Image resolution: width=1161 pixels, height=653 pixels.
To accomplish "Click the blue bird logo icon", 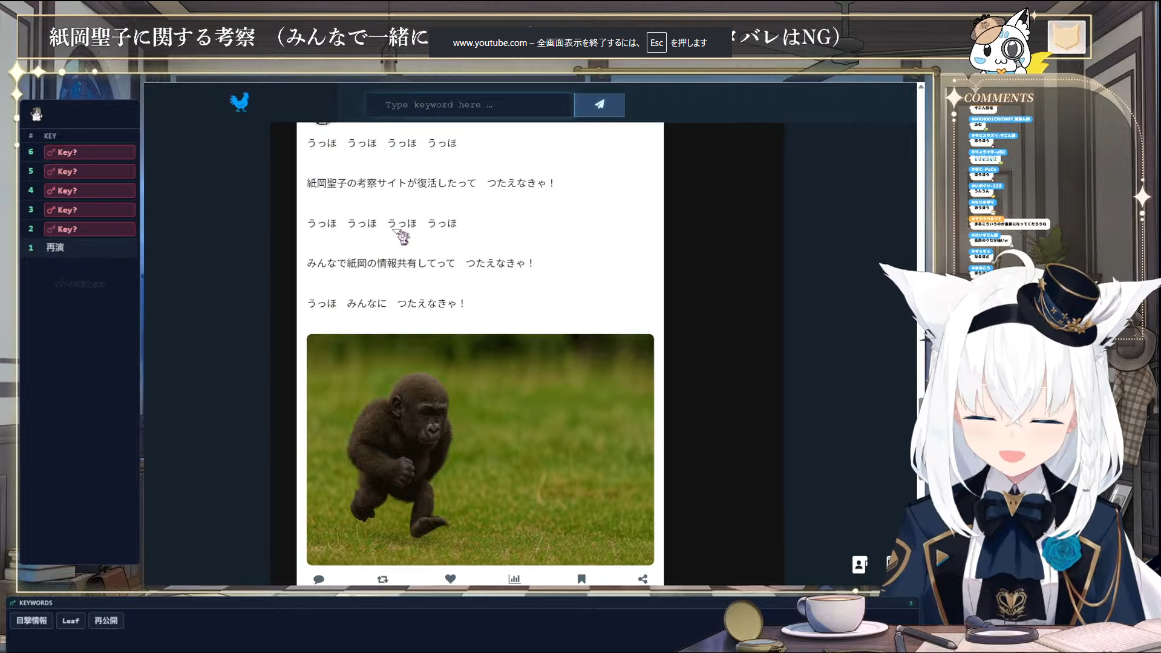I will click(240, 102).
